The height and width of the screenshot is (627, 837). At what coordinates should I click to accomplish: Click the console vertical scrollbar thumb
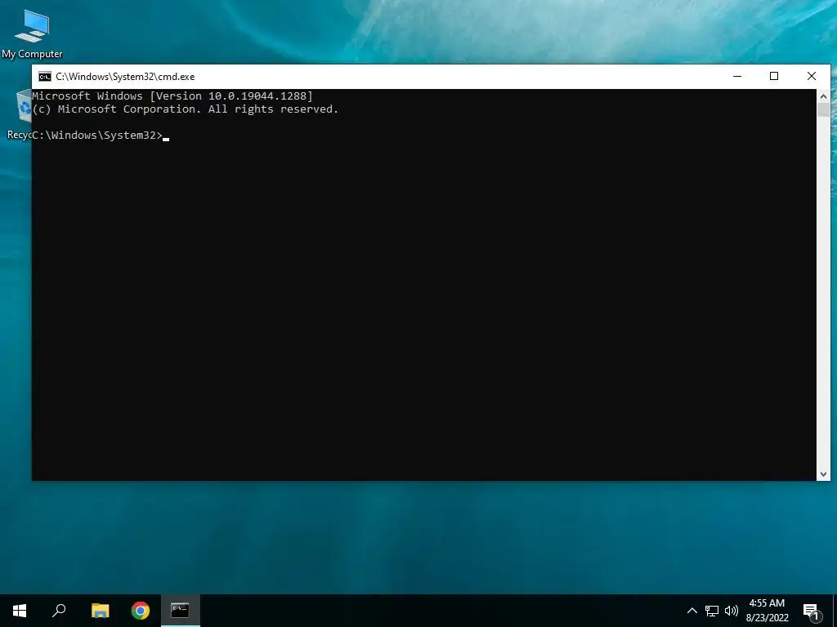pos(823,110)
